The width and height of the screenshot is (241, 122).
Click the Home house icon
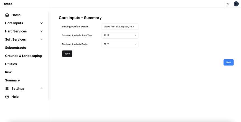click(x=7, y=15)
